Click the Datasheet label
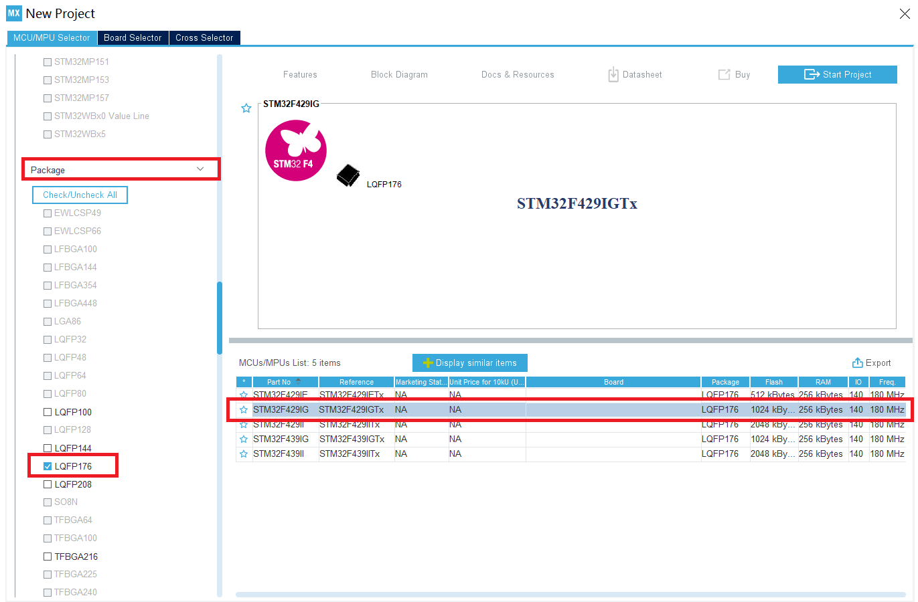Viewport: 918px width, 602px height. pos(642,75)
